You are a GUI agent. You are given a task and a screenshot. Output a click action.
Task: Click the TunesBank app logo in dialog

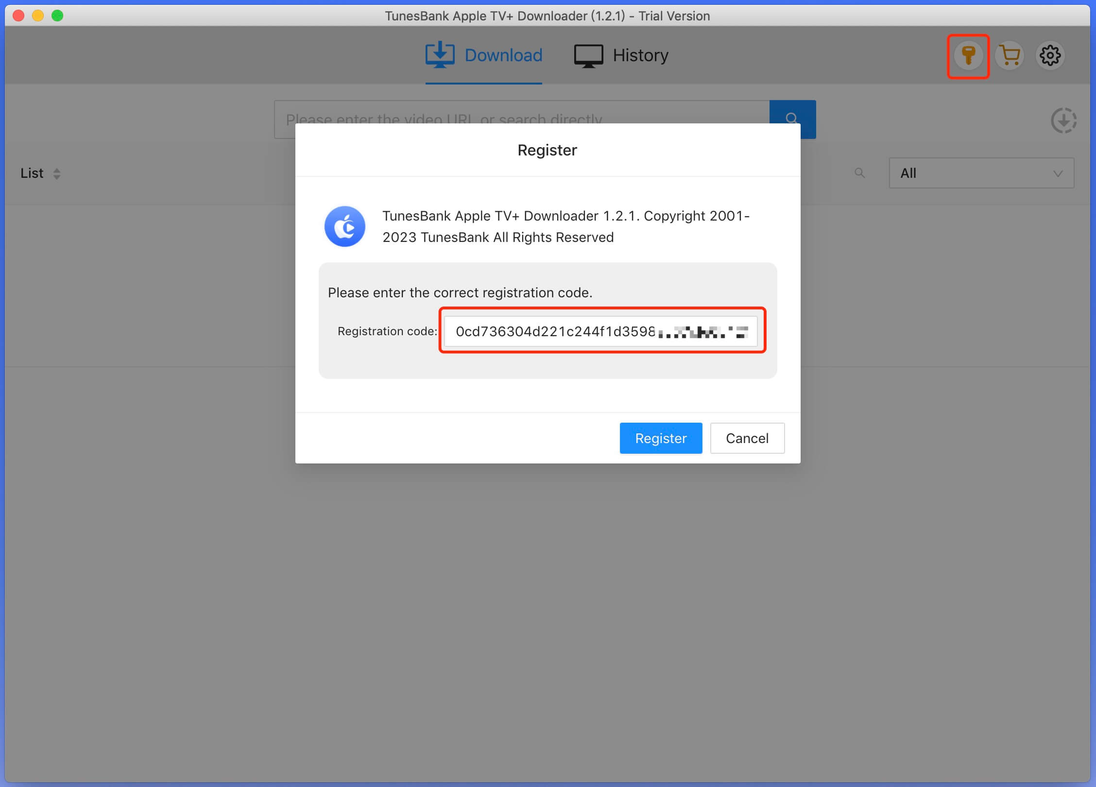pyautogui.click(x=345, y=226)
